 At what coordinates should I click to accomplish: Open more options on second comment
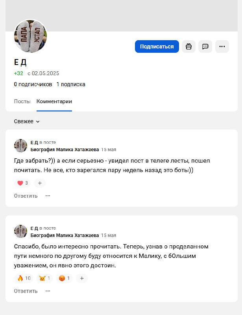[x=48, y=291]
